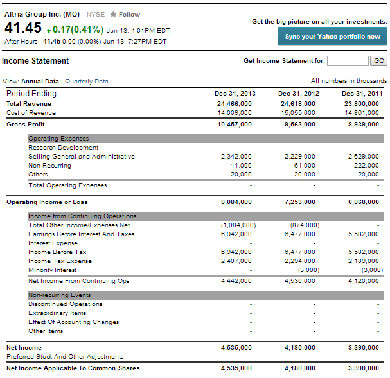Click the Extraordinary Items label
Screen dimensions: 390x378
pos(57,313)
